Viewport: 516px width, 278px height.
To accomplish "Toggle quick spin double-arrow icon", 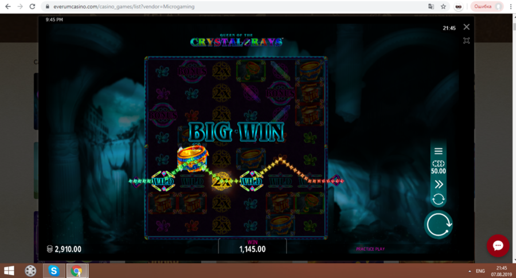I will (438, 184).
